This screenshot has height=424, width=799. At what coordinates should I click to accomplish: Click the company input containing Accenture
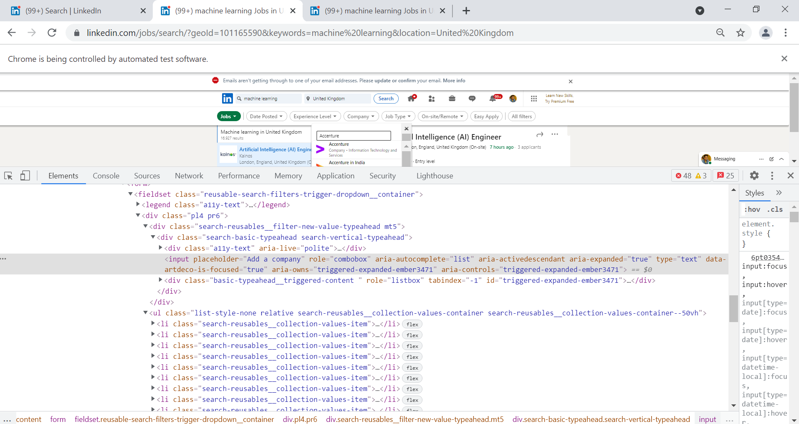[354, 136]
